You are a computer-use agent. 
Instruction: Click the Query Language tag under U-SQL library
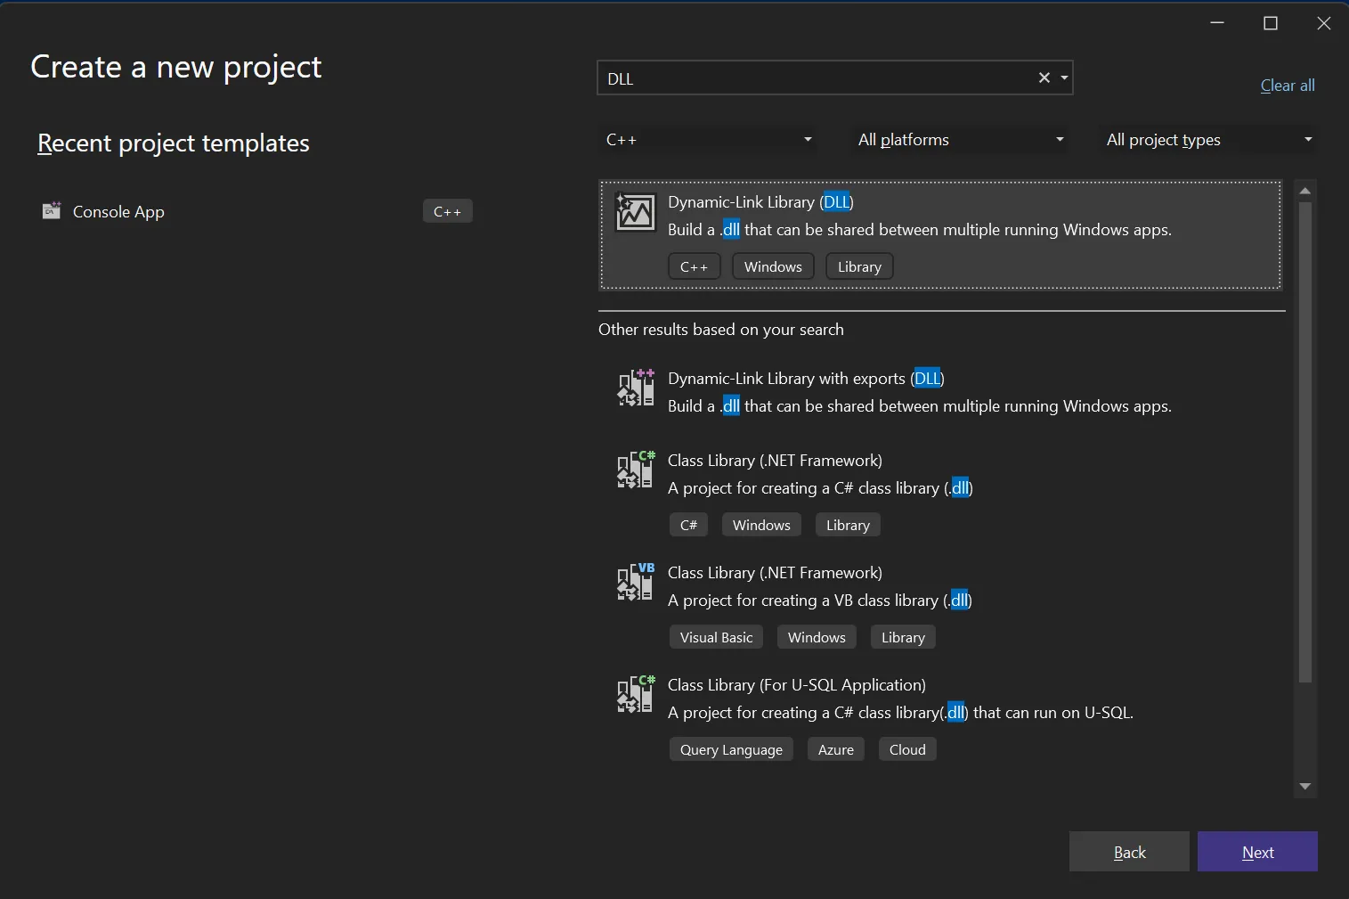pos(730,748)
